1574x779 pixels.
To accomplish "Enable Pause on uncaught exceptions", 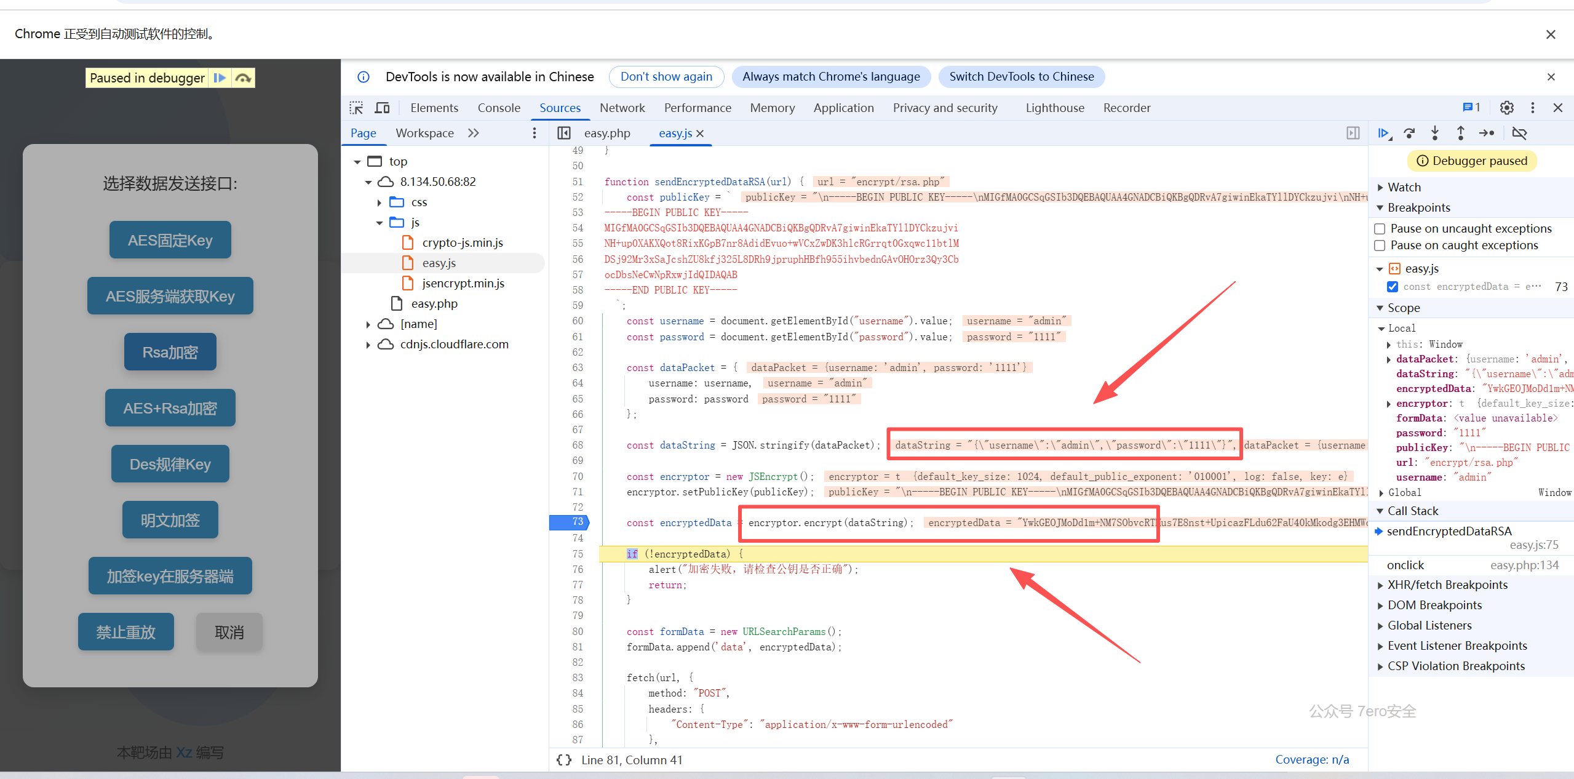I will pos(1380,229).
